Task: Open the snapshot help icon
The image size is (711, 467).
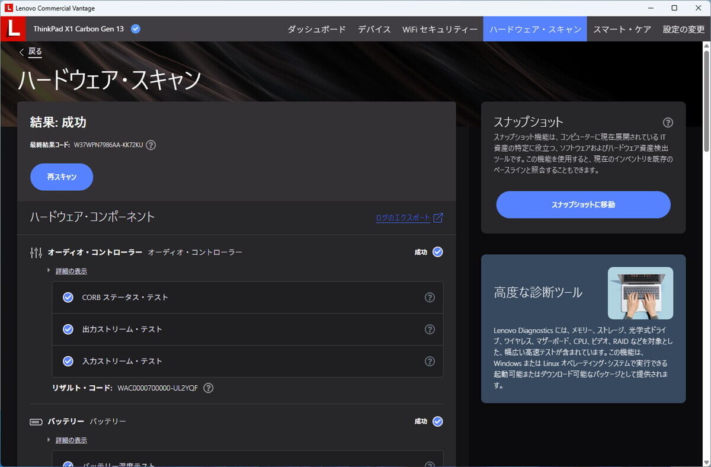Action: (668, 123)
